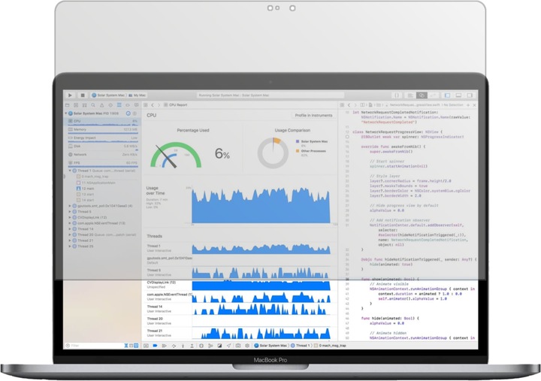Show the Standard editor

click(410, 95)
